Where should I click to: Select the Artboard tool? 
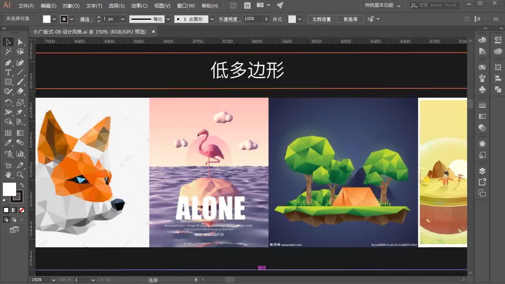click(8, 165)
